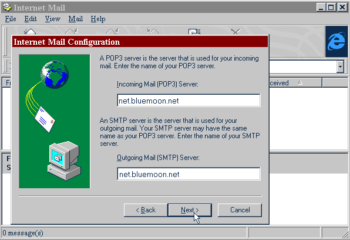Open the View menu
Image resolution: width=350 pixels, height=240 pixels.
click(x=52, y=19)
